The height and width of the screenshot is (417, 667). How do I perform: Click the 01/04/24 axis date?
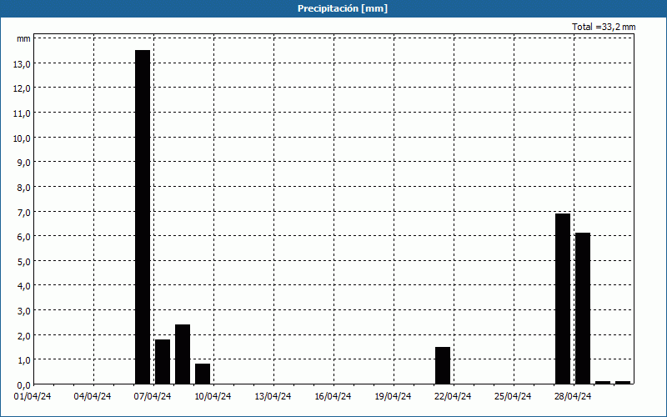coord(33,396)
